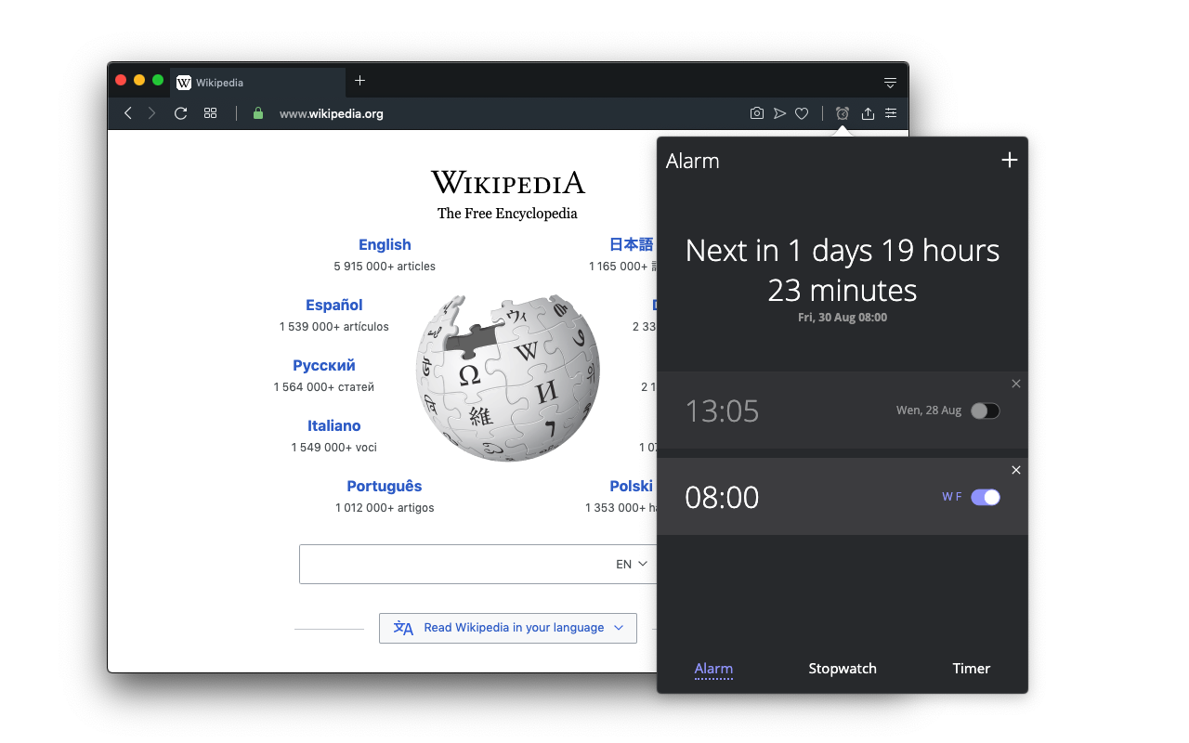This screenshot has width=1189, height=743.
Task: Click the 08:00 alarm time
Action: pyautogui.click(x=722, y=497)
